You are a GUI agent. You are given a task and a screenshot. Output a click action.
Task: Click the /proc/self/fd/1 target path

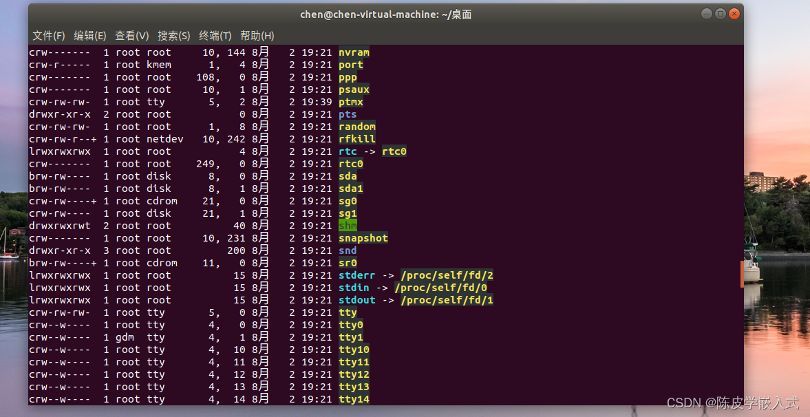447,300
